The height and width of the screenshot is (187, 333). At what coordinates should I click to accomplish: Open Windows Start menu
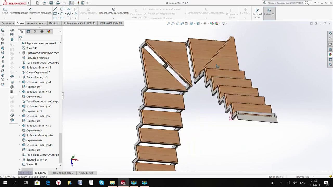[x=5, y=183]
